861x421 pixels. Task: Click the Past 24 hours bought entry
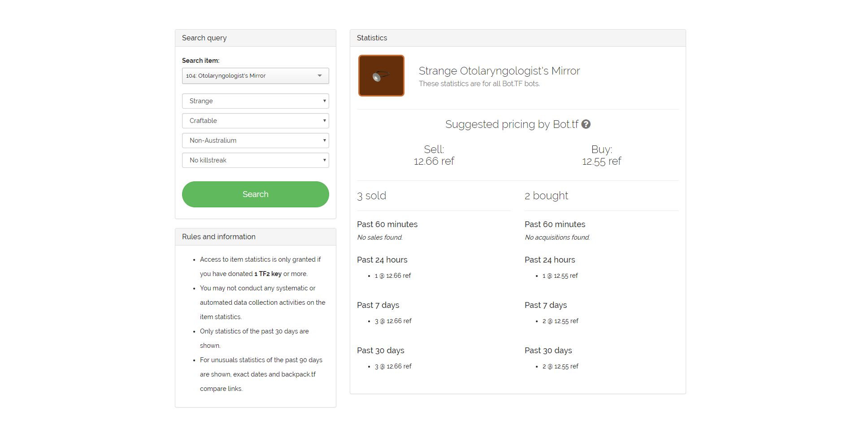pos(560,276)
